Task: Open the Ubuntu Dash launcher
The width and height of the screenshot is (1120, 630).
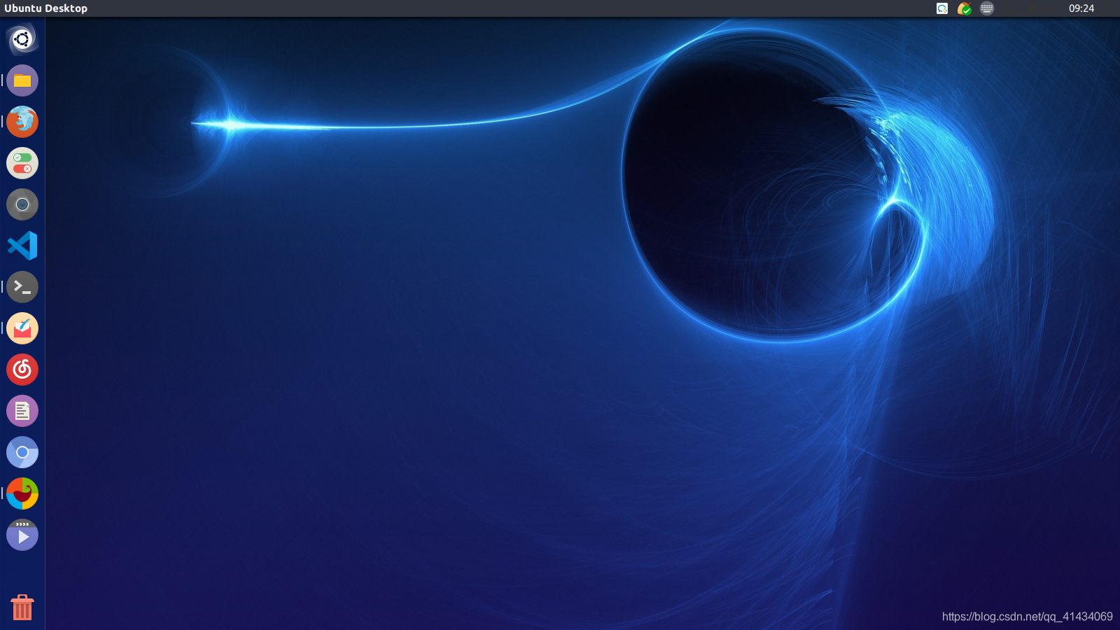Action: 22,39
